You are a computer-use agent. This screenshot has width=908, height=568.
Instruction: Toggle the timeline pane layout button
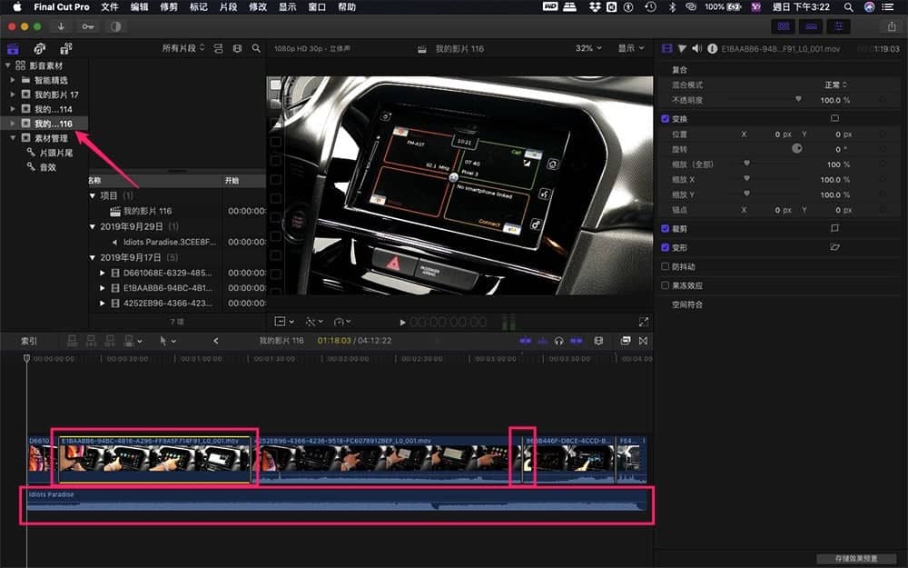pos(811,26)
